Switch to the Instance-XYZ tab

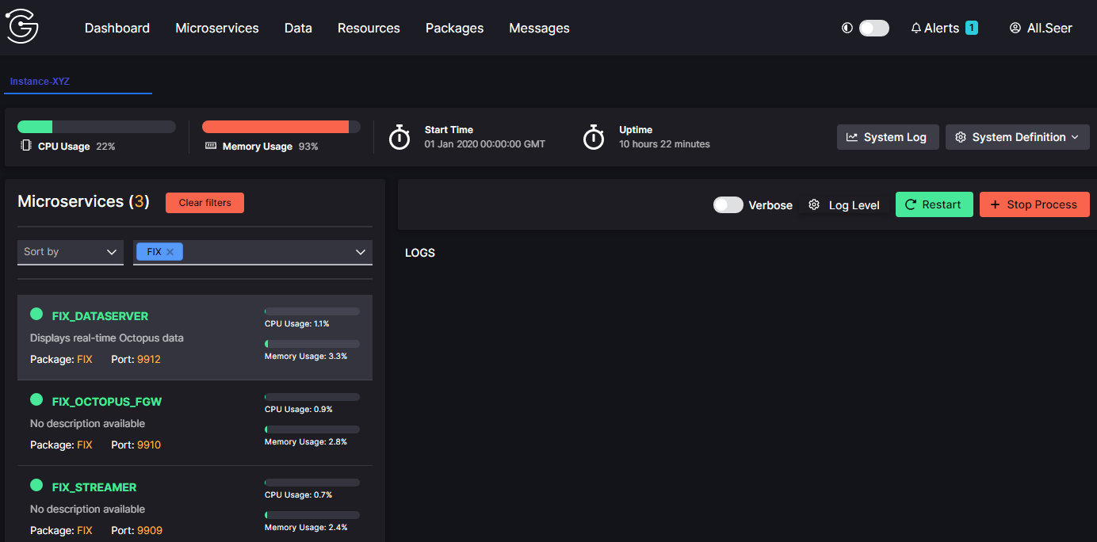click(x=40, y=81)
